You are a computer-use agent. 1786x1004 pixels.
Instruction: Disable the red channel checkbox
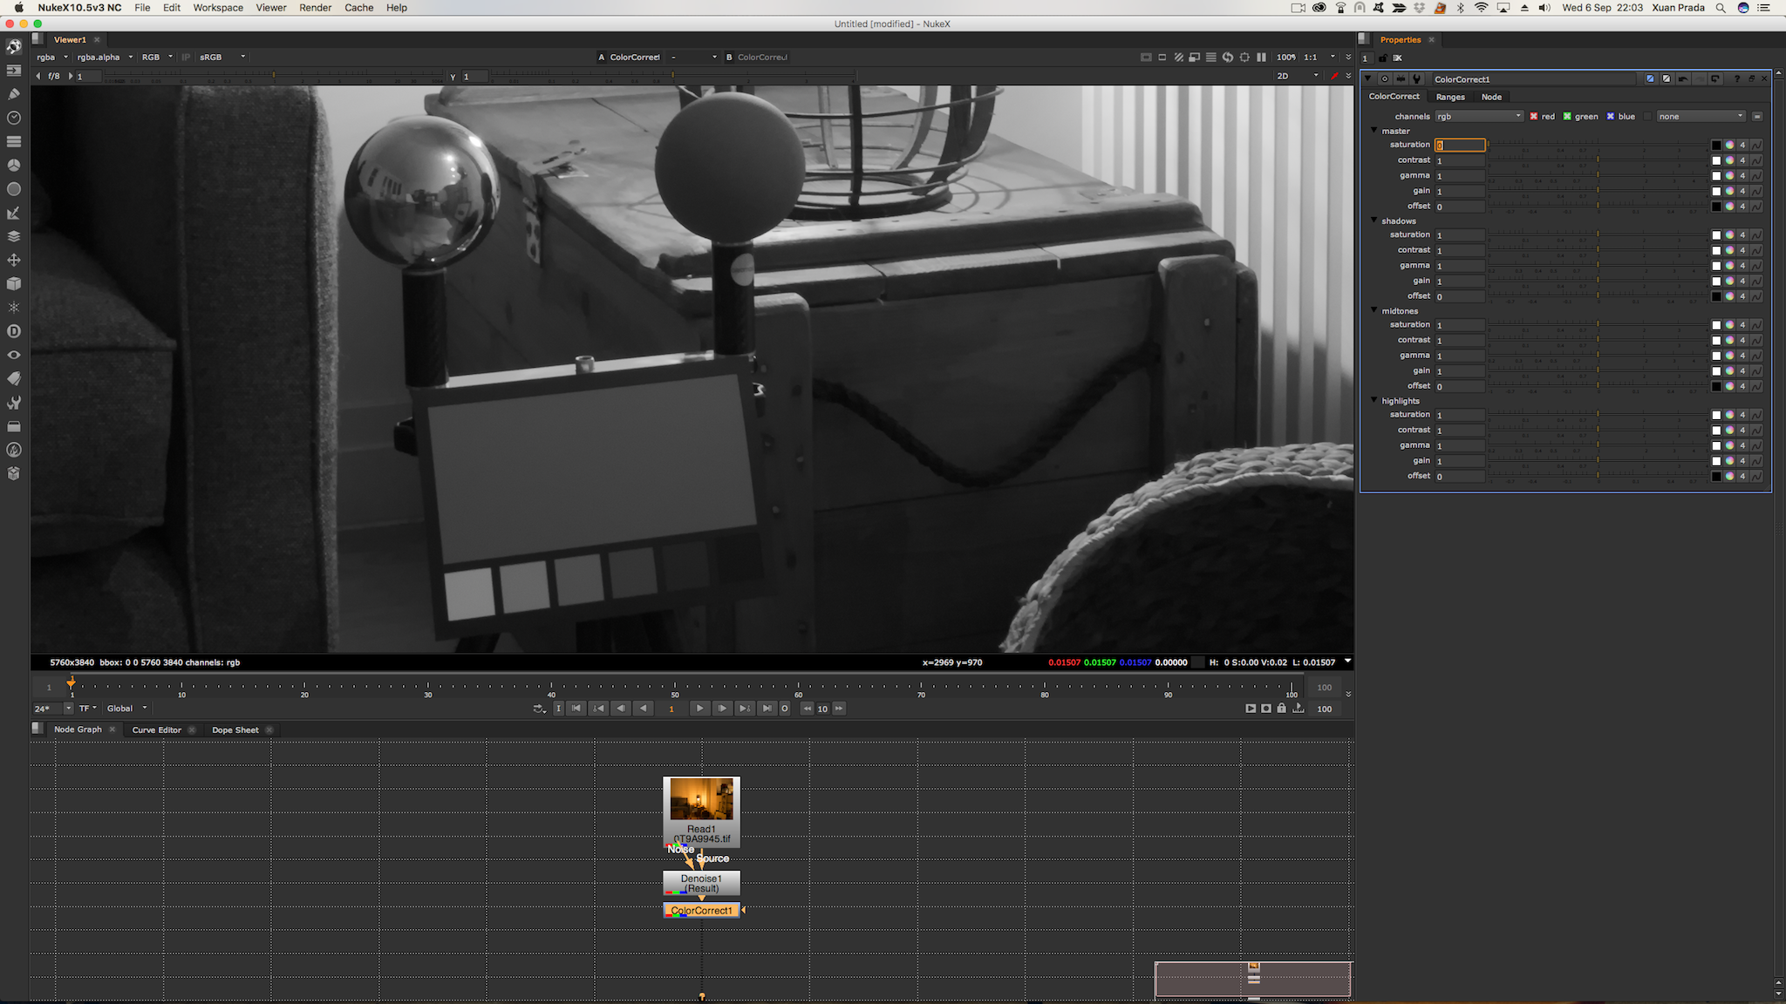point(1533,116)
